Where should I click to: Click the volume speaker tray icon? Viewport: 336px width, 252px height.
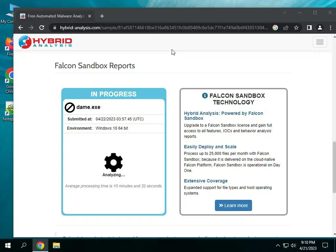293,245
